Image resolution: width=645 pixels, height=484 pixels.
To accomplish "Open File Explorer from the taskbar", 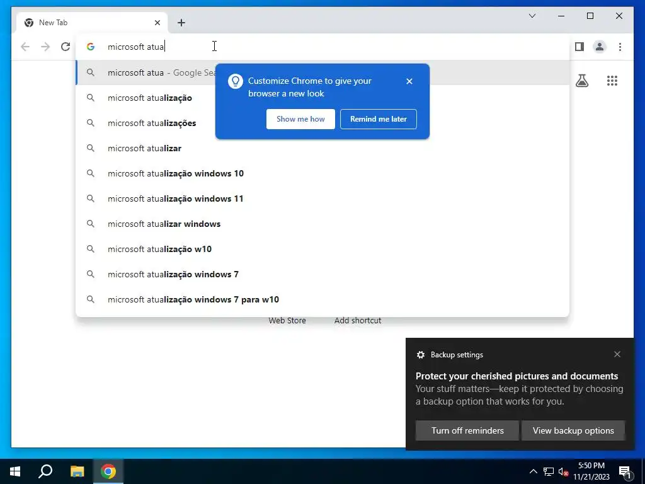I will pyautogui.click(x=77, y=471).
